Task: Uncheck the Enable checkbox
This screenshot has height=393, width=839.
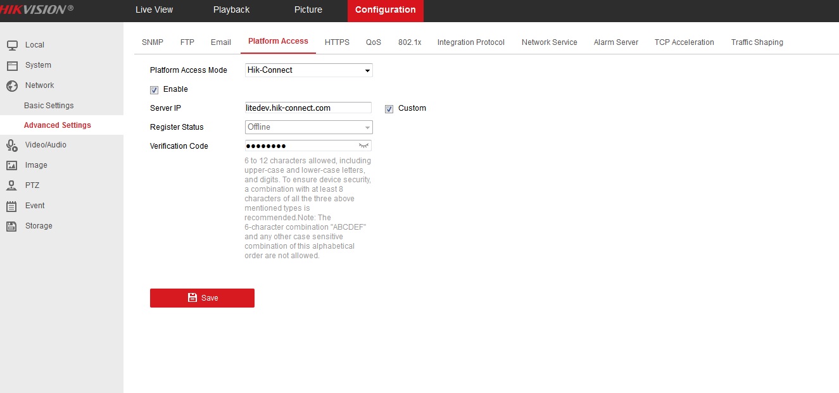Action: (154, 90)
